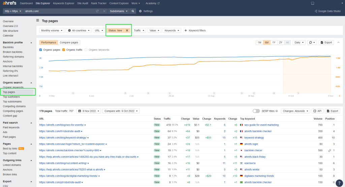The width and height of the screenshot is (345, 187).
Task: Open Content Explorer in top navigation
Action: pos(119,3)
